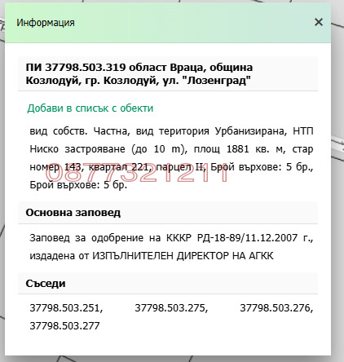344x362 pixels.
Task: Click the 'Ниско застрояване' land-use text
Action: pos(77,149)
